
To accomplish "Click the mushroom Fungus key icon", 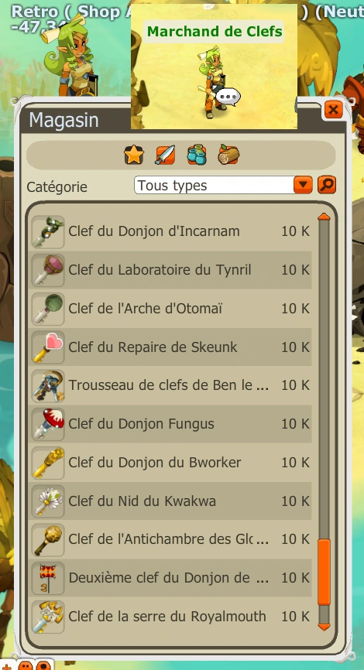I will point(48,424).
